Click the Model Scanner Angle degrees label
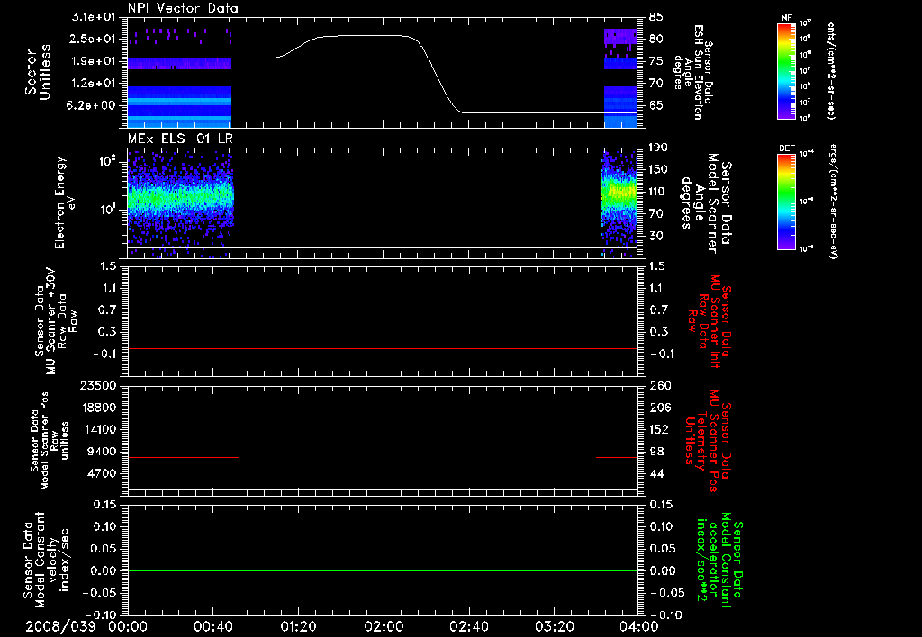 pyautogui.click(x=706, y=203)
